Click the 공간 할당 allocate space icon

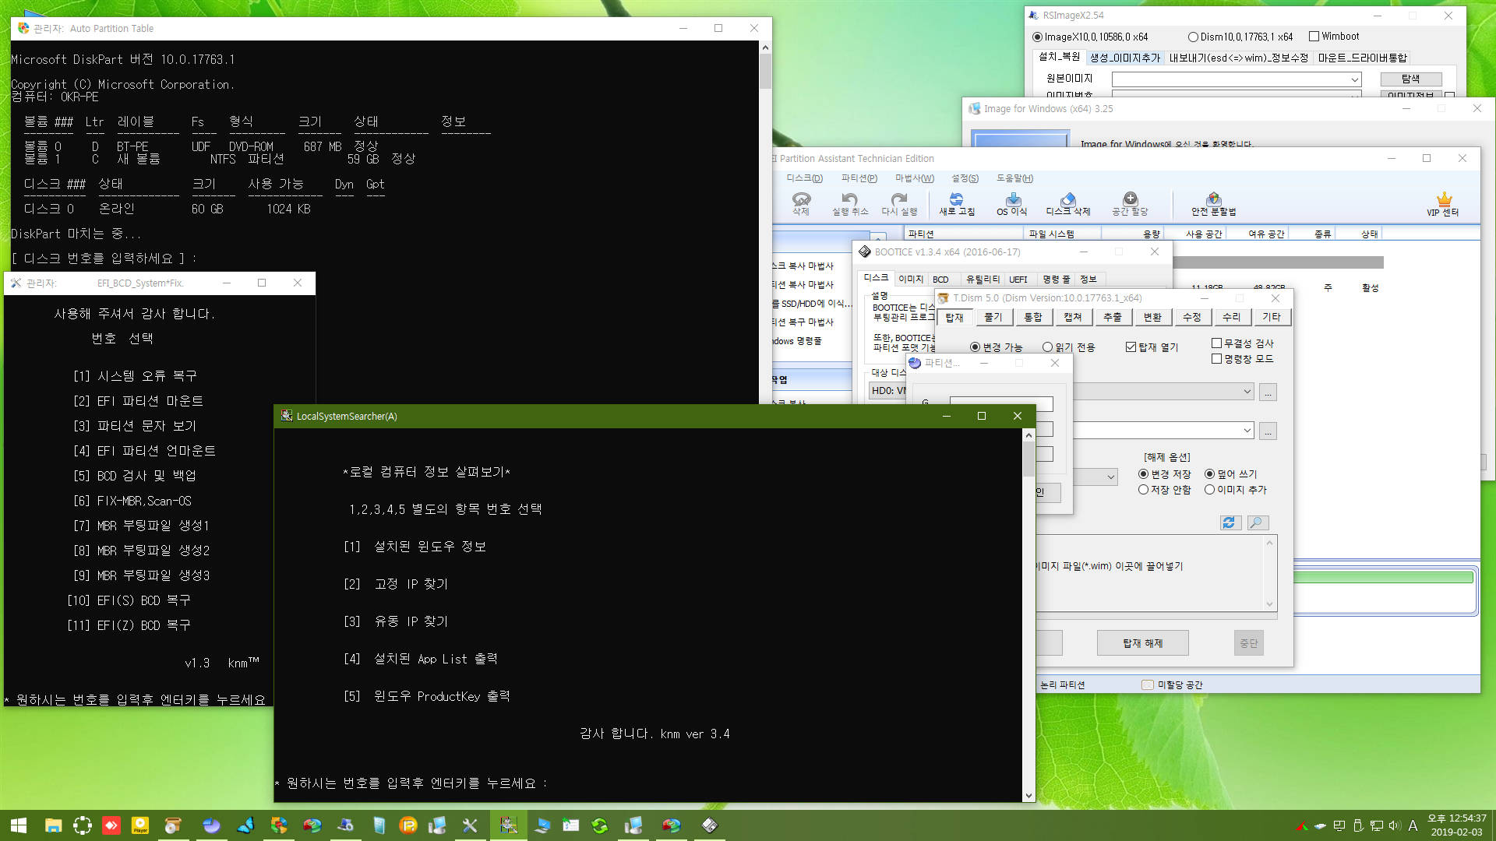1130,204
